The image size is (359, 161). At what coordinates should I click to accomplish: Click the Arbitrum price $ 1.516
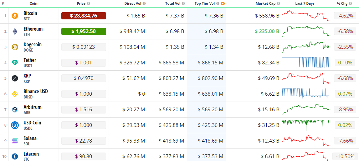pyautogui.click(x=84, y=109)
